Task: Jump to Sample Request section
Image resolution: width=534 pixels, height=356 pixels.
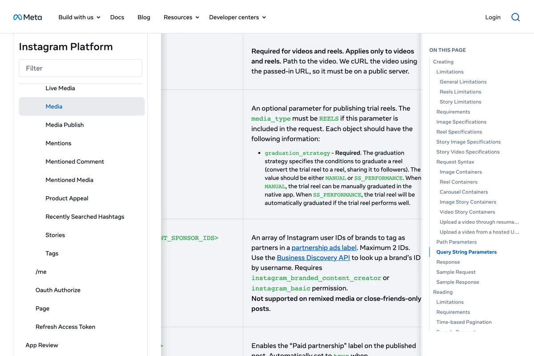Action: pos(456,272)
